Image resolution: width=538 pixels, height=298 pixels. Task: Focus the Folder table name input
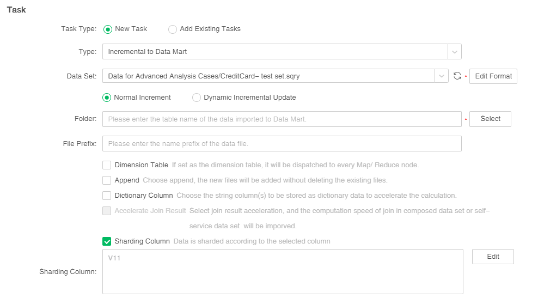click(x=282, y=119)
